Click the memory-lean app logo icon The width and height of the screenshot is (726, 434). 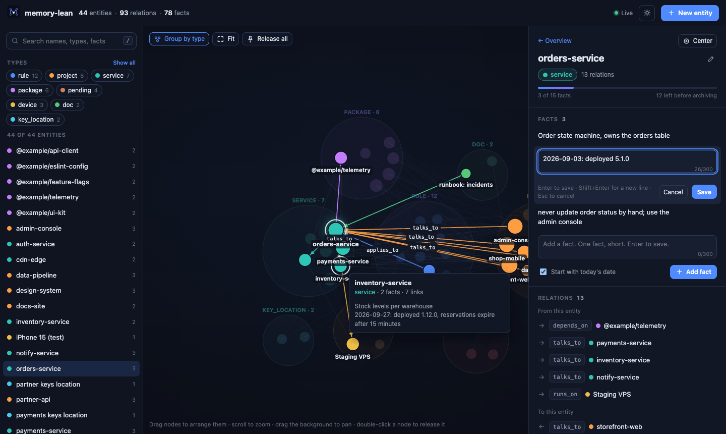click(14, 12)
